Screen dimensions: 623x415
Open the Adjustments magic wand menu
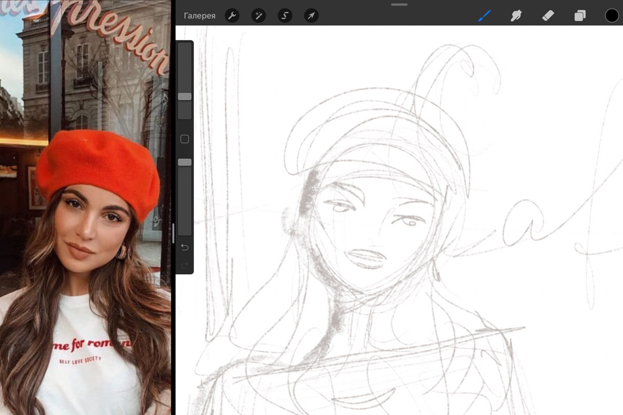coord(258,16)
